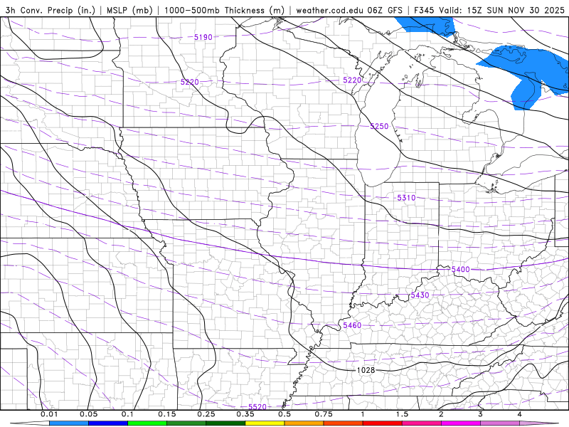The height and width of the screenshot is (427, 569).
Task: Select the dark blue legend swatch
Action: pos(108,423)
